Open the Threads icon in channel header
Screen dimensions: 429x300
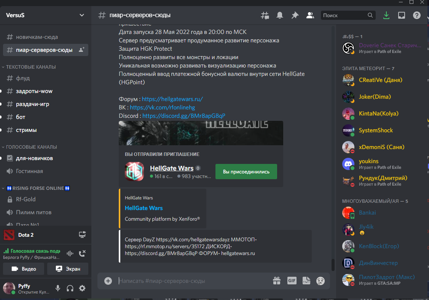(265, 15)
